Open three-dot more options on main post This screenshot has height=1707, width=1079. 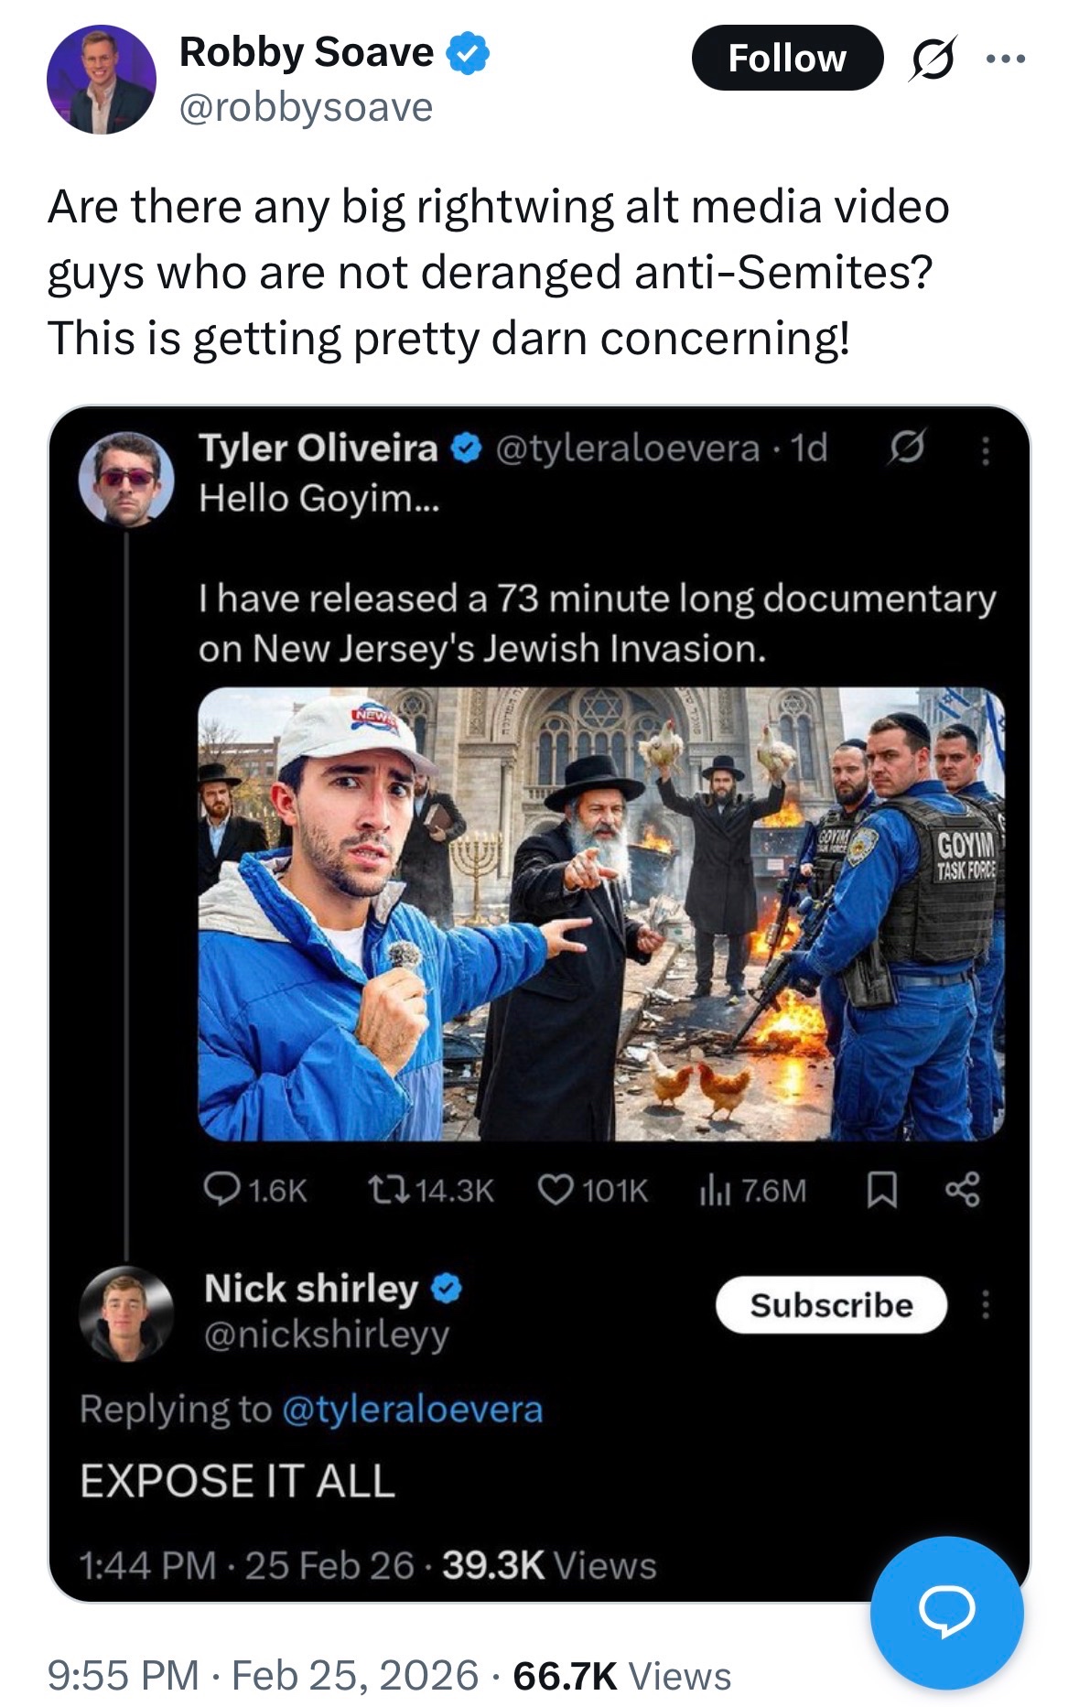click(1006, 59)
